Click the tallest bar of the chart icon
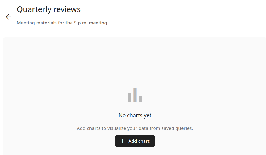The image size is (266, 155). 135,95
